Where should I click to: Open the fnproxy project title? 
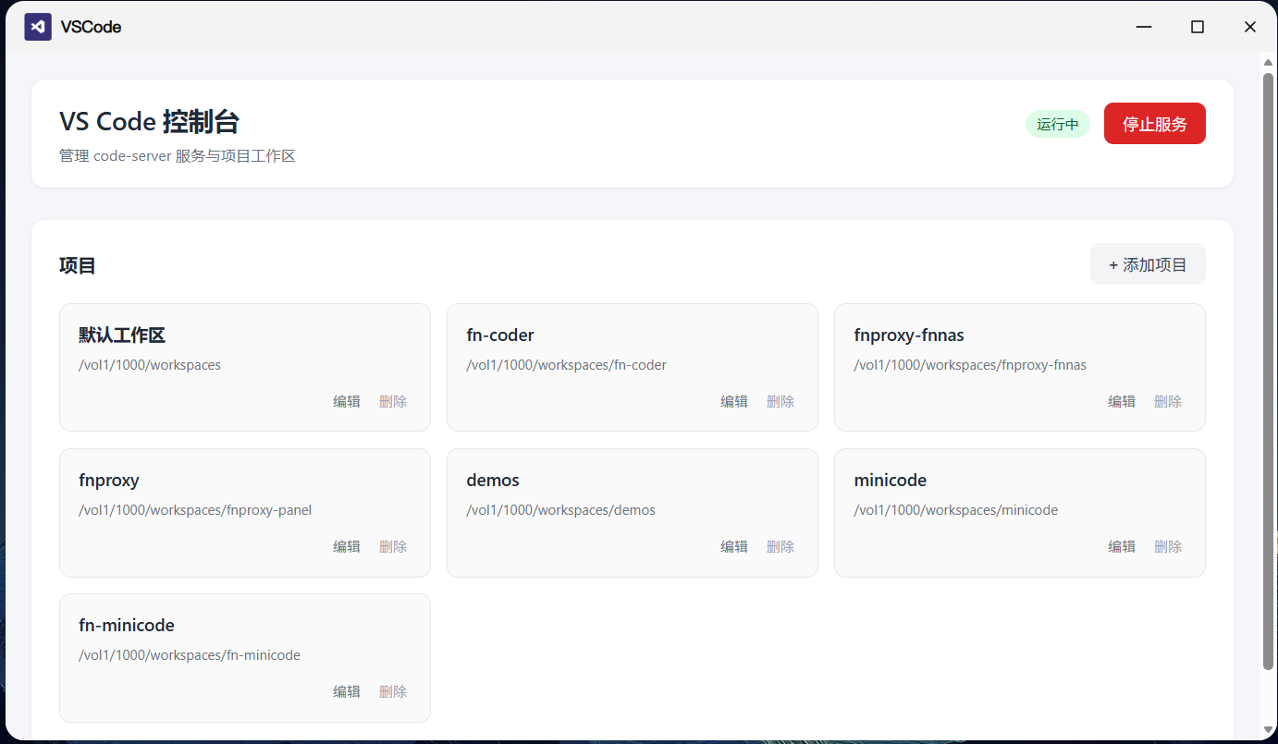pyautogui.click(x=109, y=481)
